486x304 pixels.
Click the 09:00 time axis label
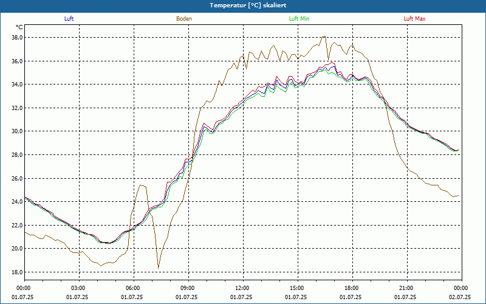(x=188, y=288)
